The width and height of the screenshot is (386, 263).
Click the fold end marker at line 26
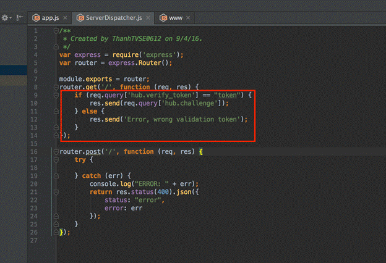pyautogui.click(x=56, y=232)
